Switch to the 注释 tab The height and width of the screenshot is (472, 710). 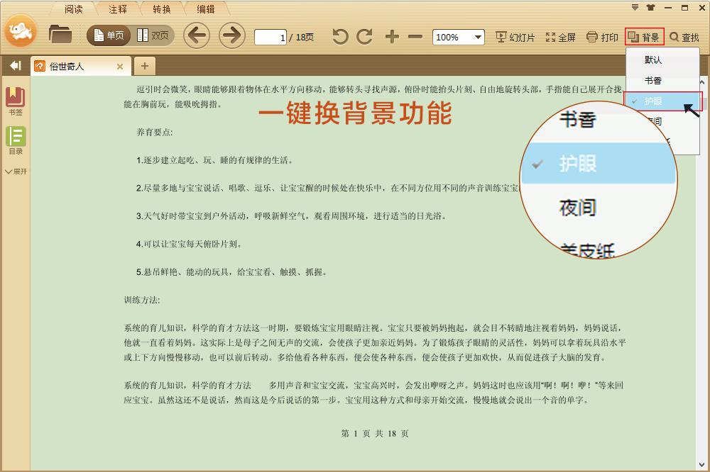(118, 9)
